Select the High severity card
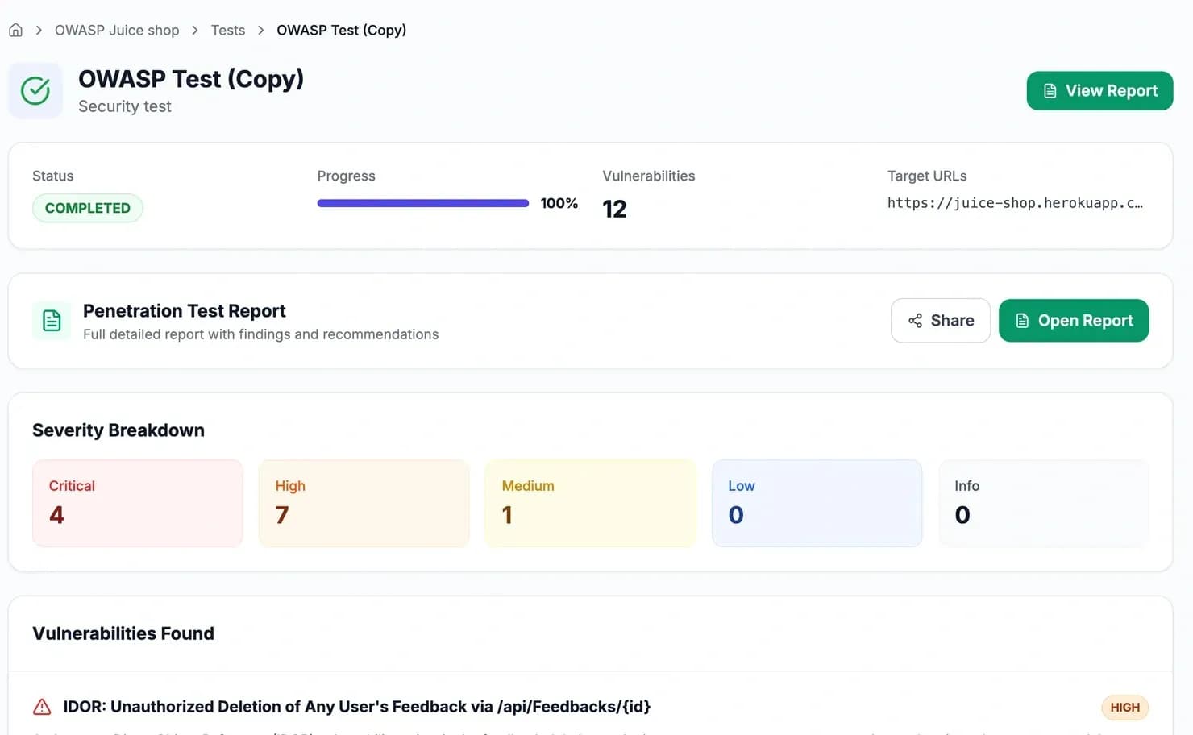The width and height of the screenshot is (1193, 735). coord(364,504)
